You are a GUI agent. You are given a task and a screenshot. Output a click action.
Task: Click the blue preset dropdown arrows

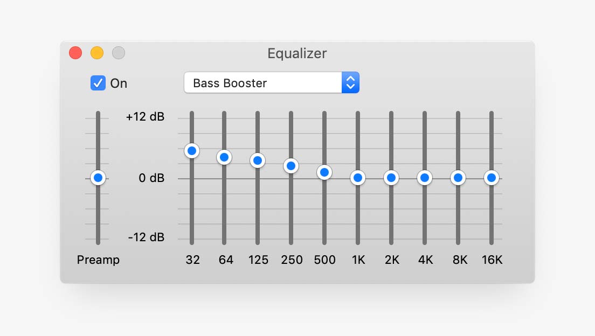point(350,83)
